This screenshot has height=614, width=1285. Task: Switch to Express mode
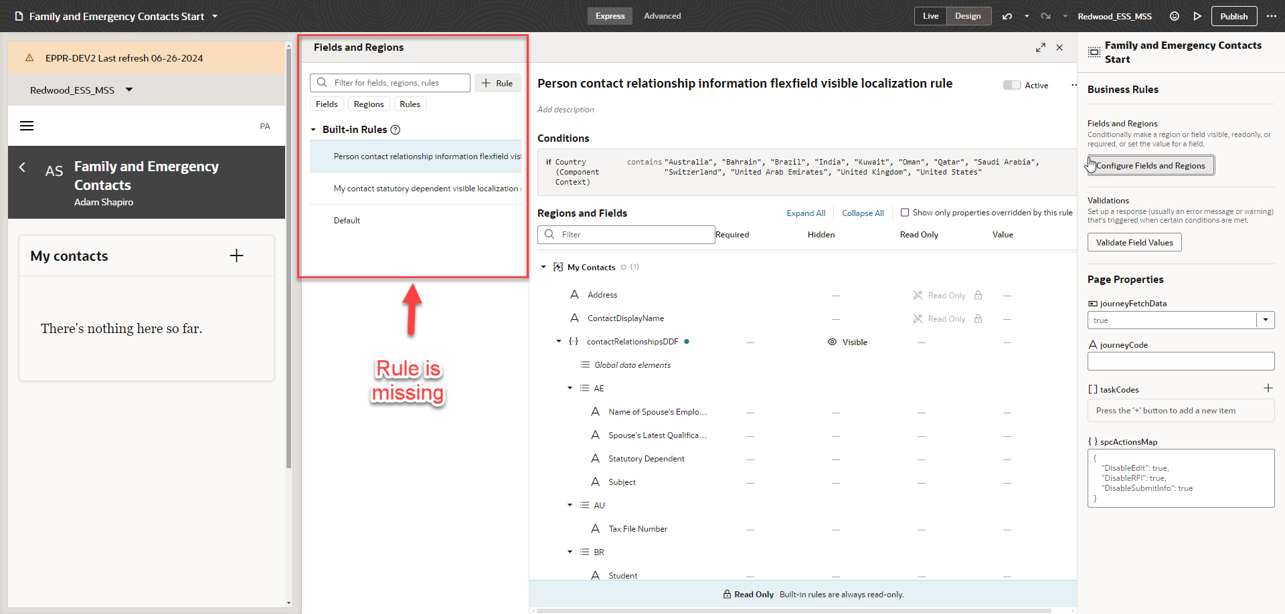point(610,16)
